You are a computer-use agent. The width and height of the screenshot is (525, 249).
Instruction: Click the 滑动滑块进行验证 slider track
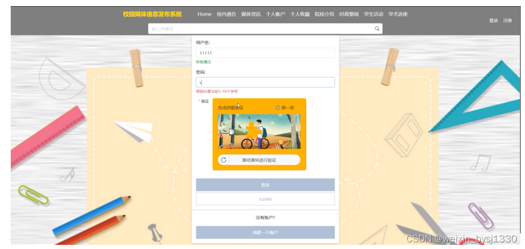coord(259,160)
